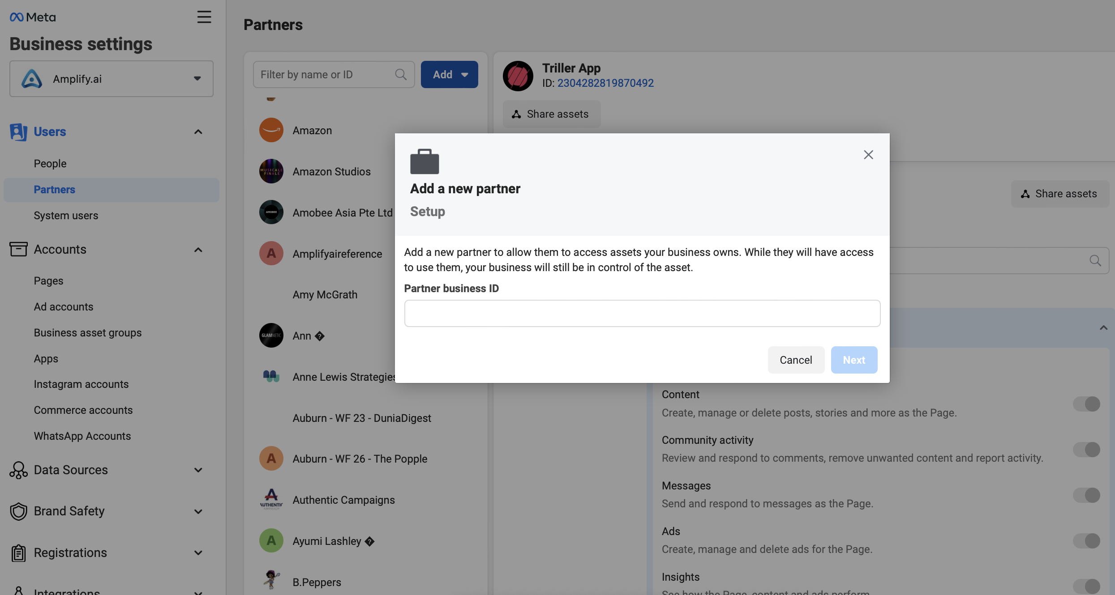Toggle the Messages permission switch
The image size is (1115, 595).
point(1086,495)
